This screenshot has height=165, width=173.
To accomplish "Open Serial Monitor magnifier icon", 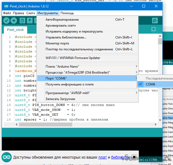I will (x=155, y=20).
